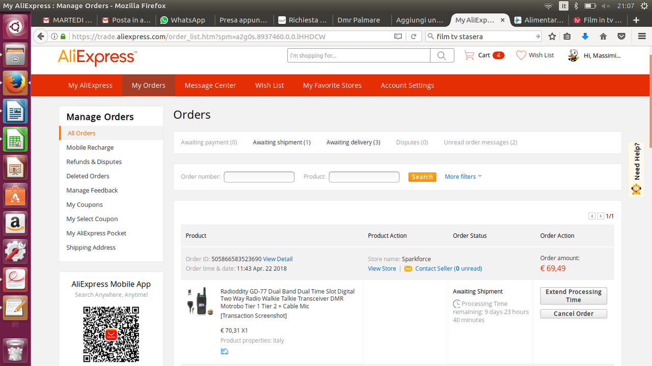
Task: Open My AliExpress in the red nav bar
Action: [90, 85]
